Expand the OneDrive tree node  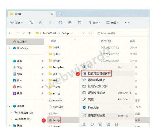coord(10,48)
